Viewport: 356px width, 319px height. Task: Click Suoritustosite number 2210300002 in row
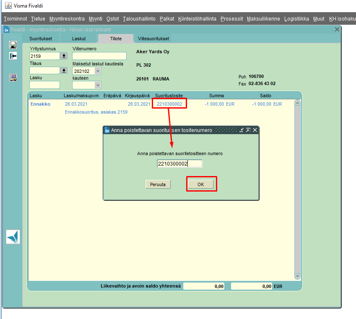[169, 104]
